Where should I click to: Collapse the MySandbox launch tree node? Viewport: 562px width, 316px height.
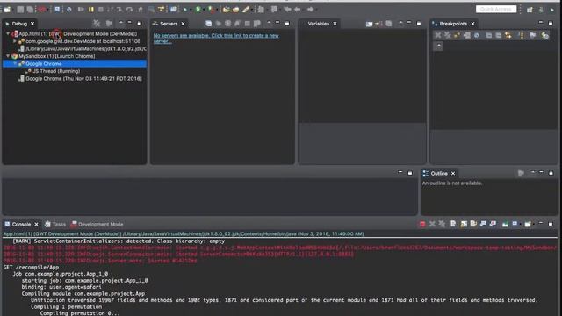point(8,56)
